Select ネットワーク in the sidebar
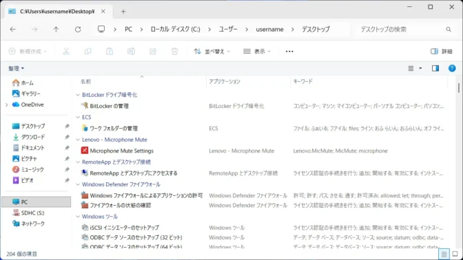Screen dimensions: 463x260 point(28,224)
